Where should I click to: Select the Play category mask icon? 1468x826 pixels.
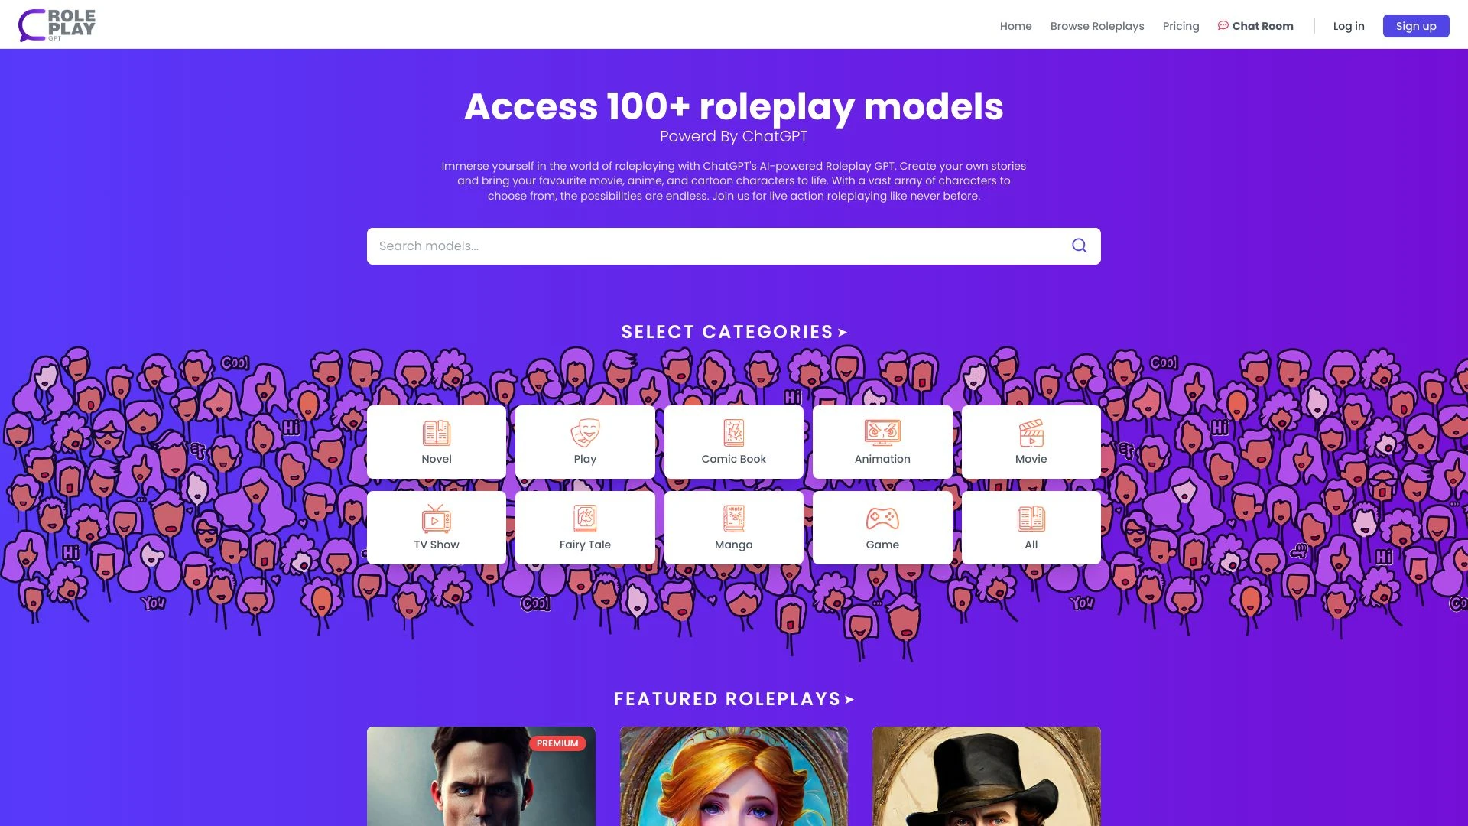[x=585, y=433]
